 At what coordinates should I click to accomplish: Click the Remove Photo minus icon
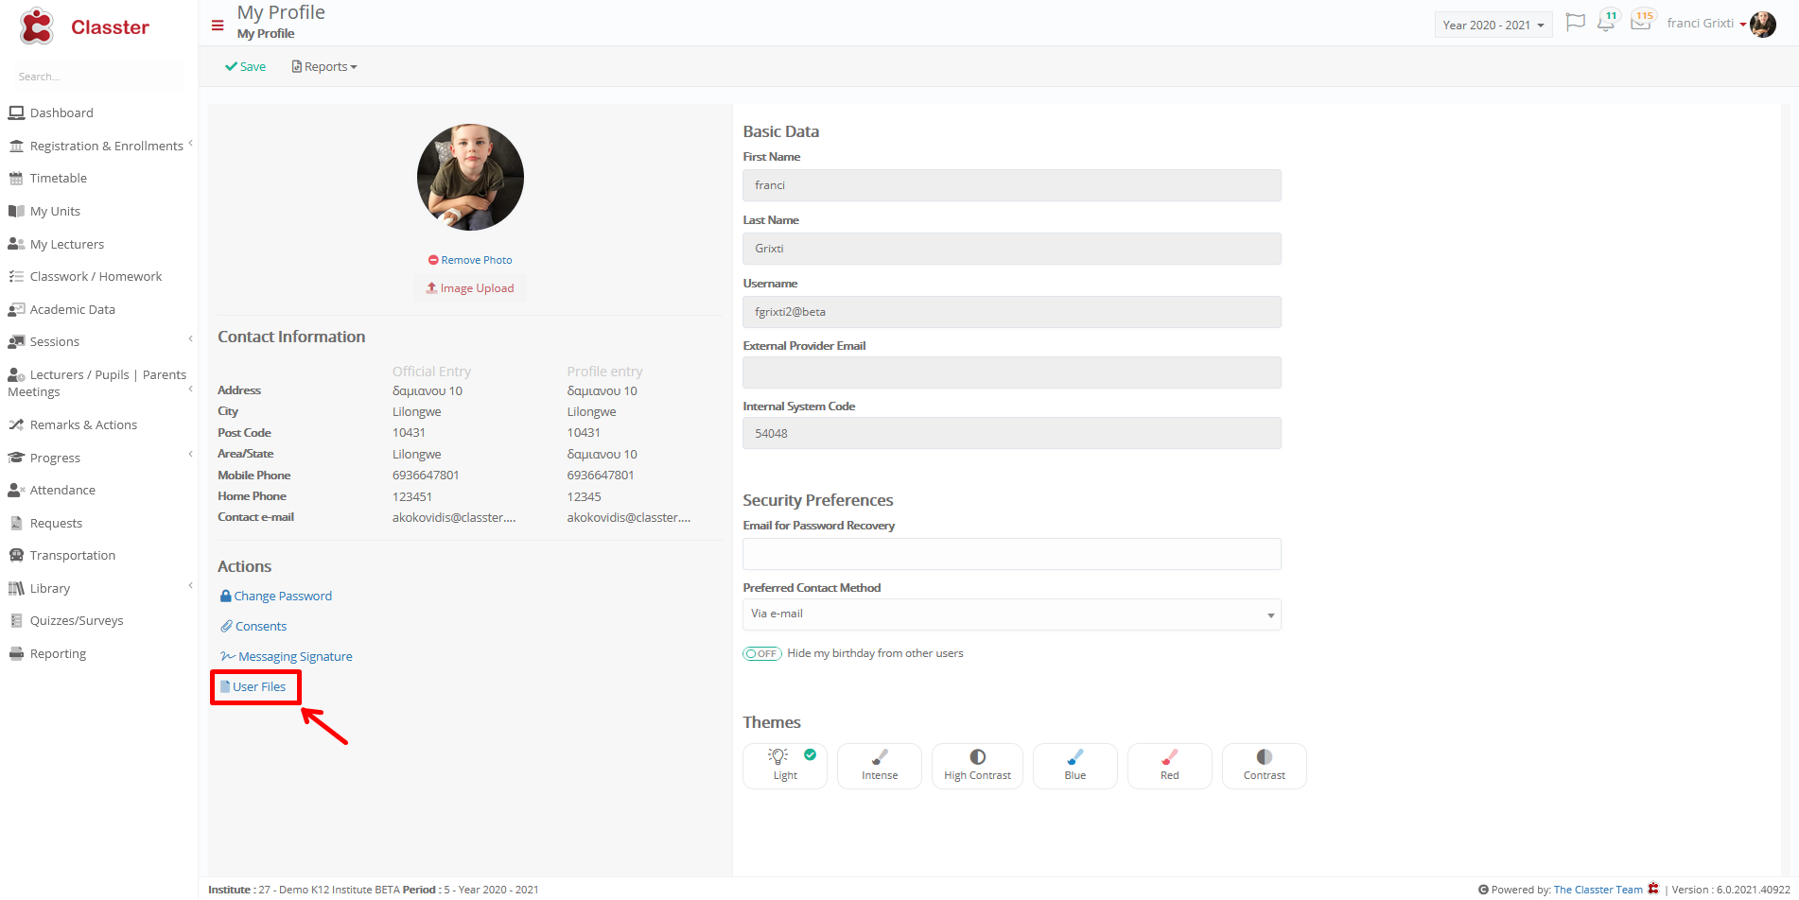(x=433, y=260)
